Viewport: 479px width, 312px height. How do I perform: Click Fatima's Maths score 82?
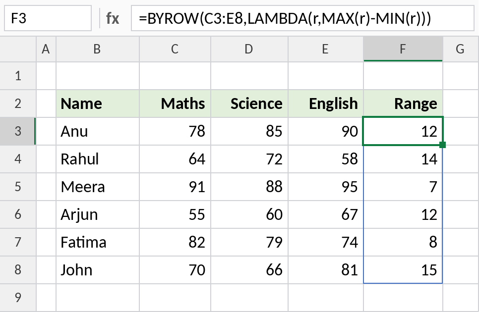coord(175,242)
